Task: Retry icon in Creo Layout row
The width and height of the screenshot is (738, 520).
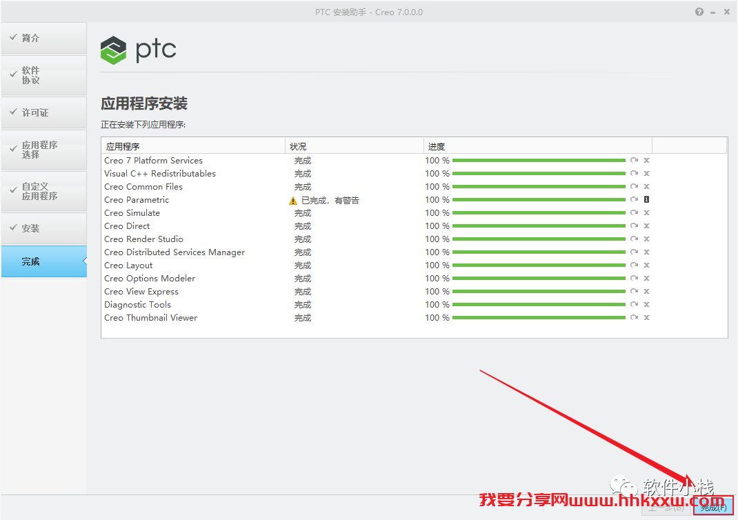Action: pos(634,265)
